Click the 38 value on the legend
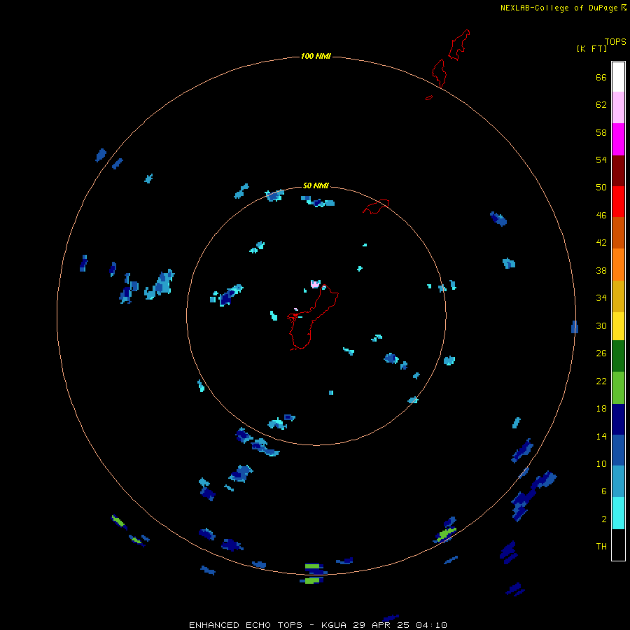 (x=601, y=270)
